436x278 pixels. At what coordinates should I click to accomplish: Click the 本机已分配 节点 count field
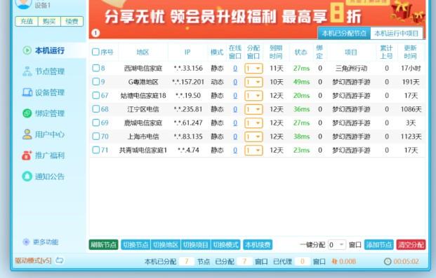(x=187, y=261)
